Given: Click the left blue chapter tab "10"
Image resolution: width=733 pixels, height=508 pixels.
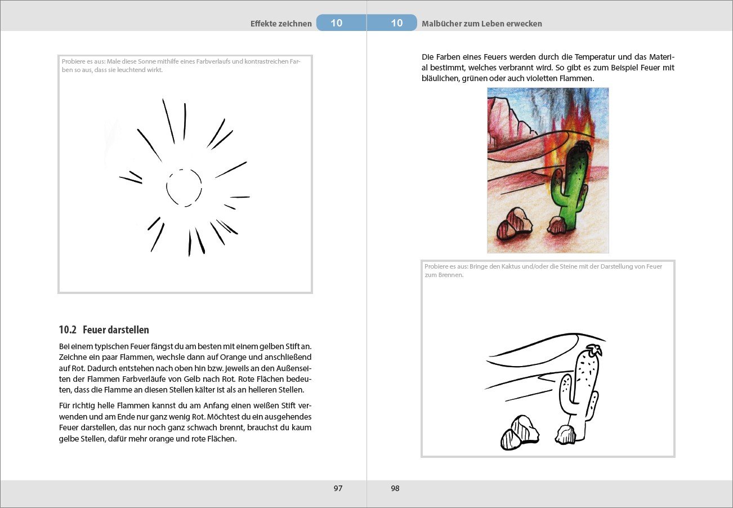Looking at the screenshot, I should (x=336, y=23).
